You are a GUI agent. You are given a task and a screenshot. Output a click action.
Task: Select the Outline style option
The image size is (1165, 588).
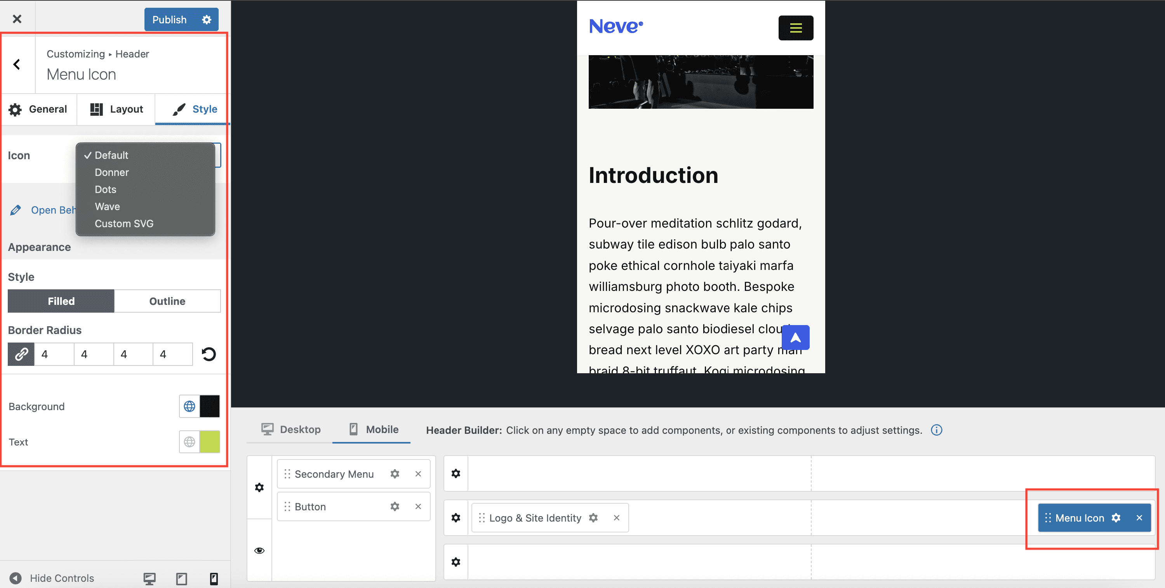tap(167, 301)
